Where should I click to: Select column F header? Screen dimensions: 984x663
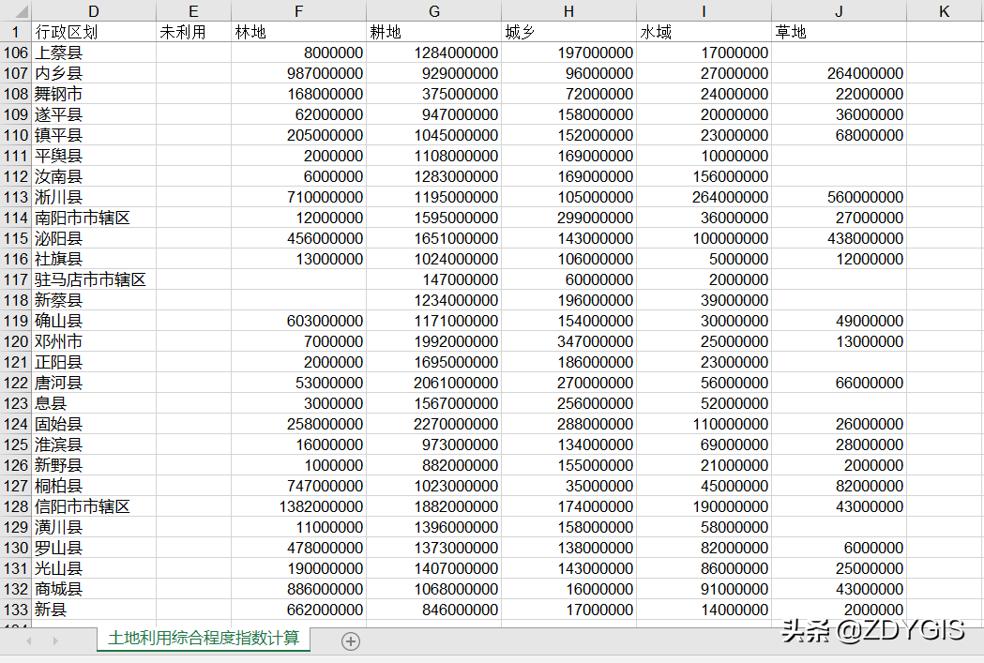point(298,11)
